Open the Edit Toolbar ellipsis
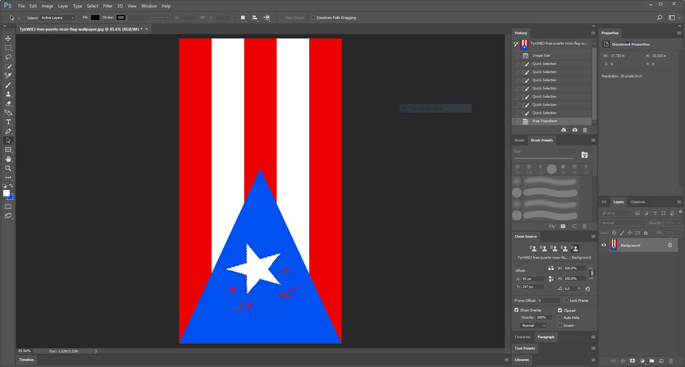 8,177
